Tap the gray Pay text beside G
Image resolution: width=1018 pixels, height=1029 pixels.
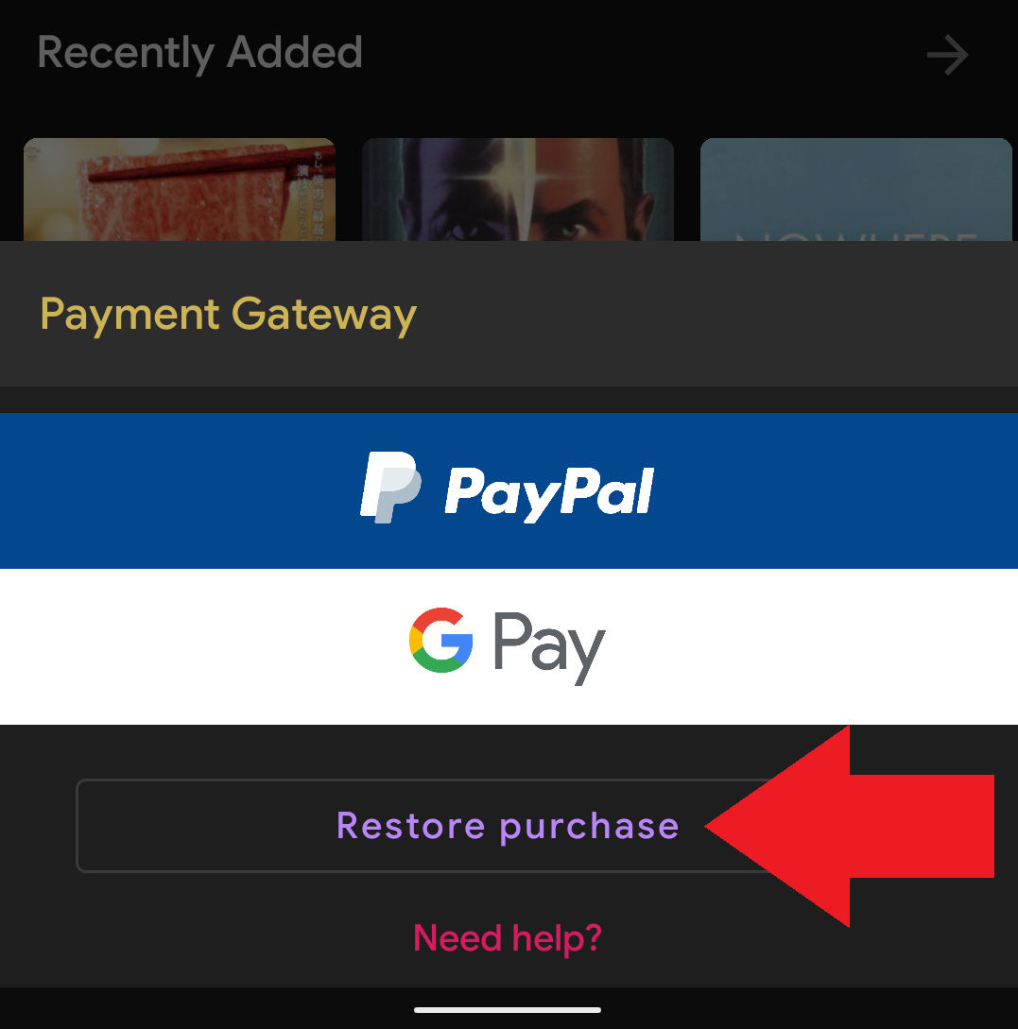pos(549,647)
